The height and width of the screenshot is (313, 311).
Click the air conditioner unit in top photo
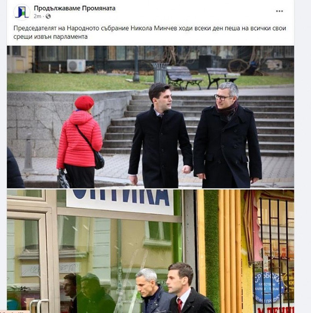76,66
